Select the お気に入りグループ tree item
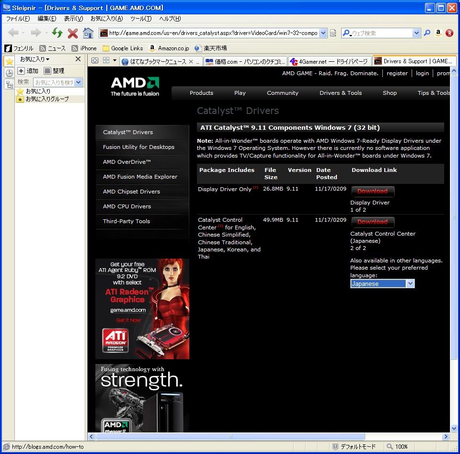 click(47, 99)
